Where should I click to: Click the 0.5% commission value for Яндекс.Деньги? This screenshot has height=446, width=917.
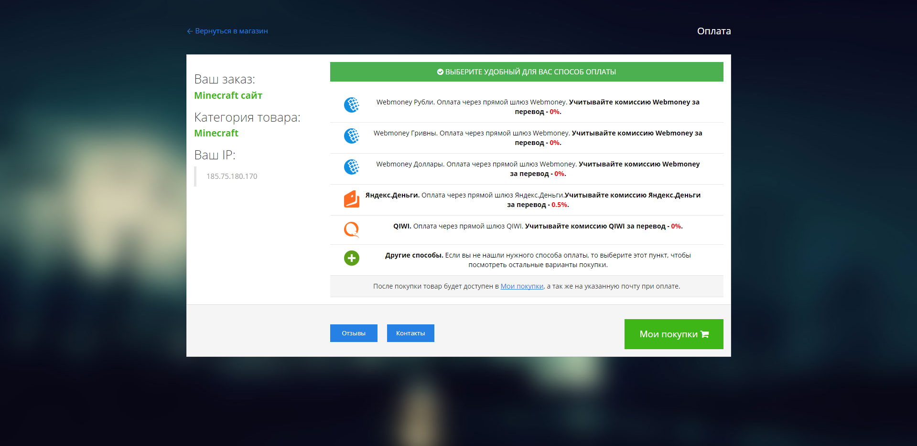point(560,205)
